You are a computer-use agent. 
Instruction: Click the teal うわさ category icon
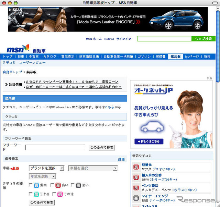tap(36, 194)
